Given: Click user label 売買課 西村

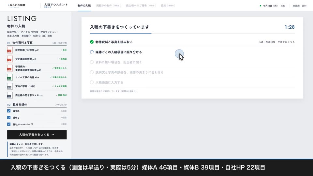Looking at the screenshot, I should (299, 6).
